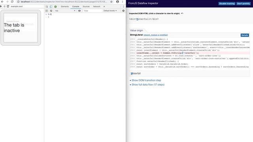This screenshot has height=142, width=253.
Task: Click the FromJS Dataflow Inspector title
Action: pyautogui.click(x=143, y=3)
